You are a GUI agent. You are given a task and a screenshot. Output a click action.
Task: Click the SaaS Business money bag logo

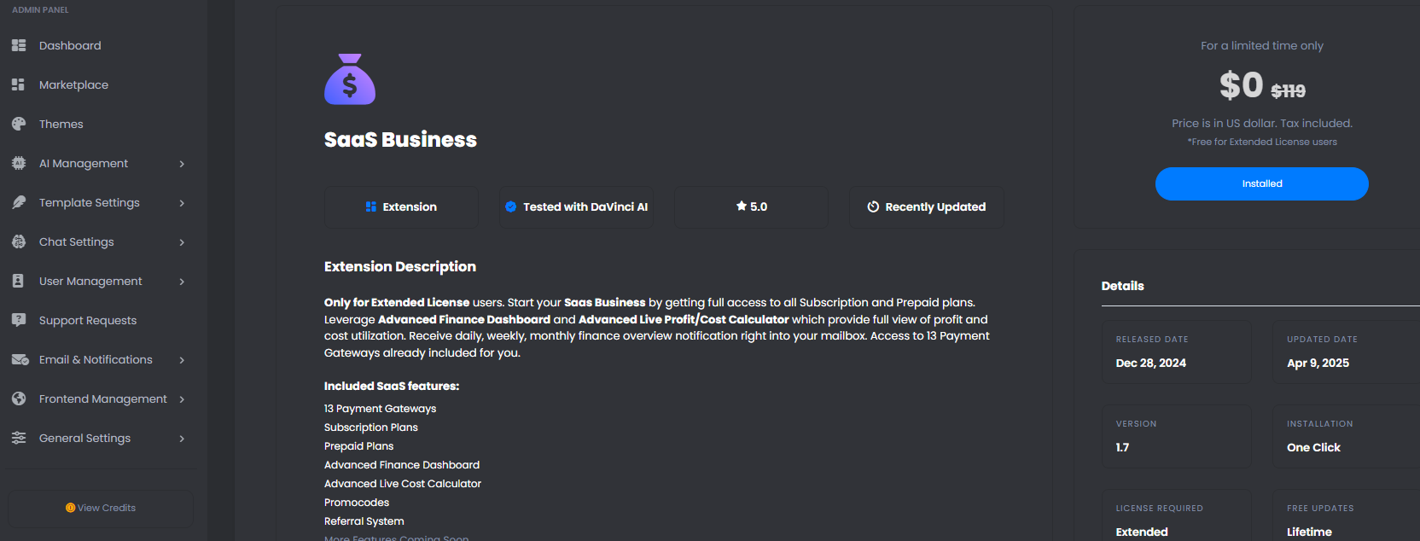350,79
